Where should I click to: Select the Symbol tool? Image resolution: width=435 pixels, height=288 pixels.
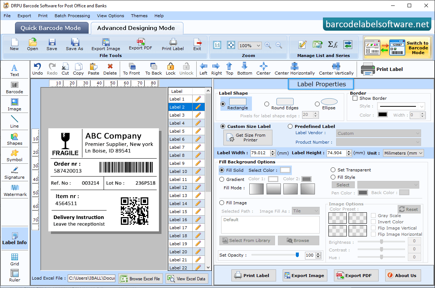(x=14, y=156)
